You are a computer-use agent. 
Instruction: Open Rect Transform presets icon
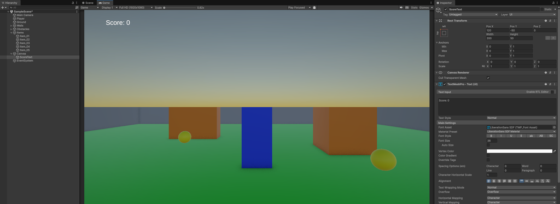click(550, 21)
